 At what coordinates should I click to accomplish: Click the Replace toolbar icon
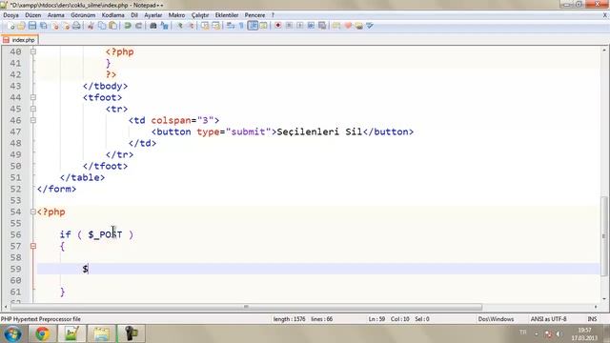coord(164,26)
